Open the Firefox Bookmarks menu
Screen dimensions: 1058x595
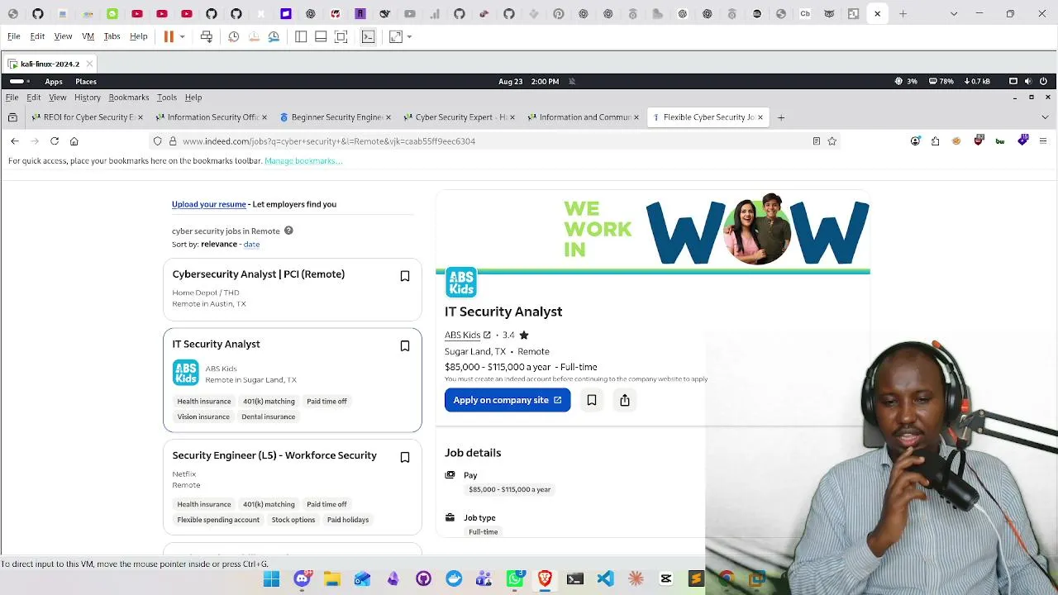[129, 98]
